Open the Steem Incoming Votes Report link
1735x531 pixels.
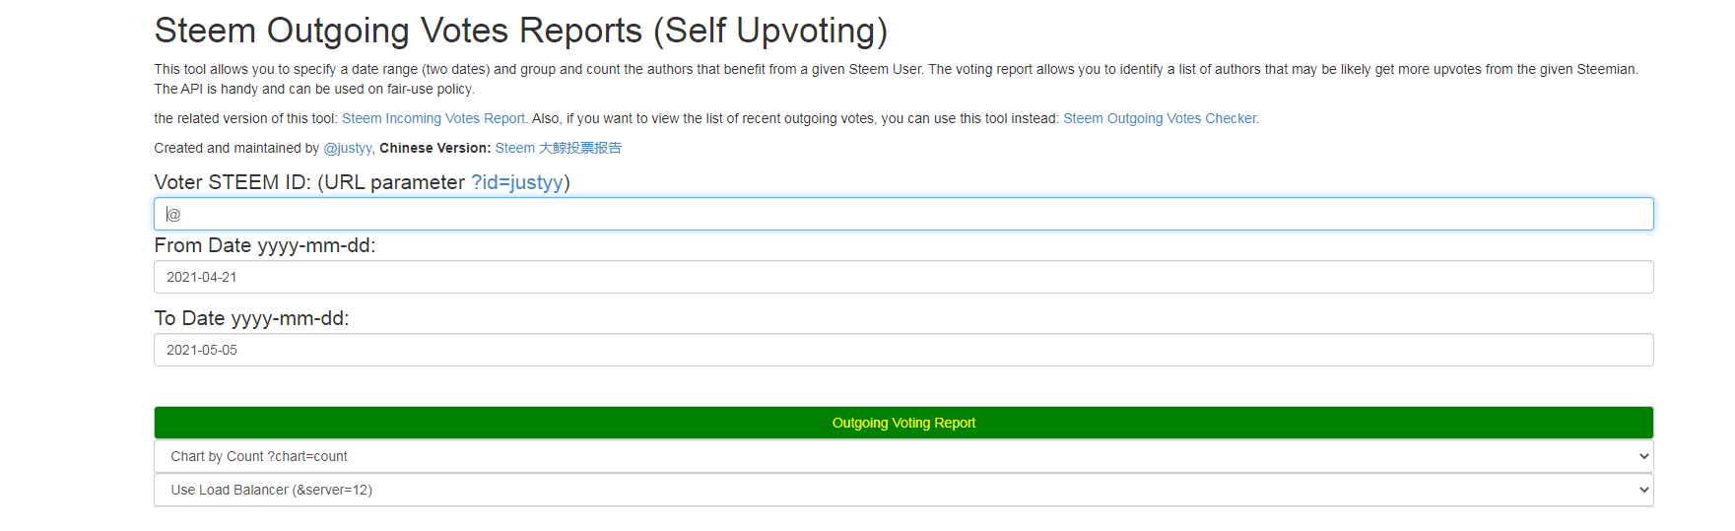(434, 118)
